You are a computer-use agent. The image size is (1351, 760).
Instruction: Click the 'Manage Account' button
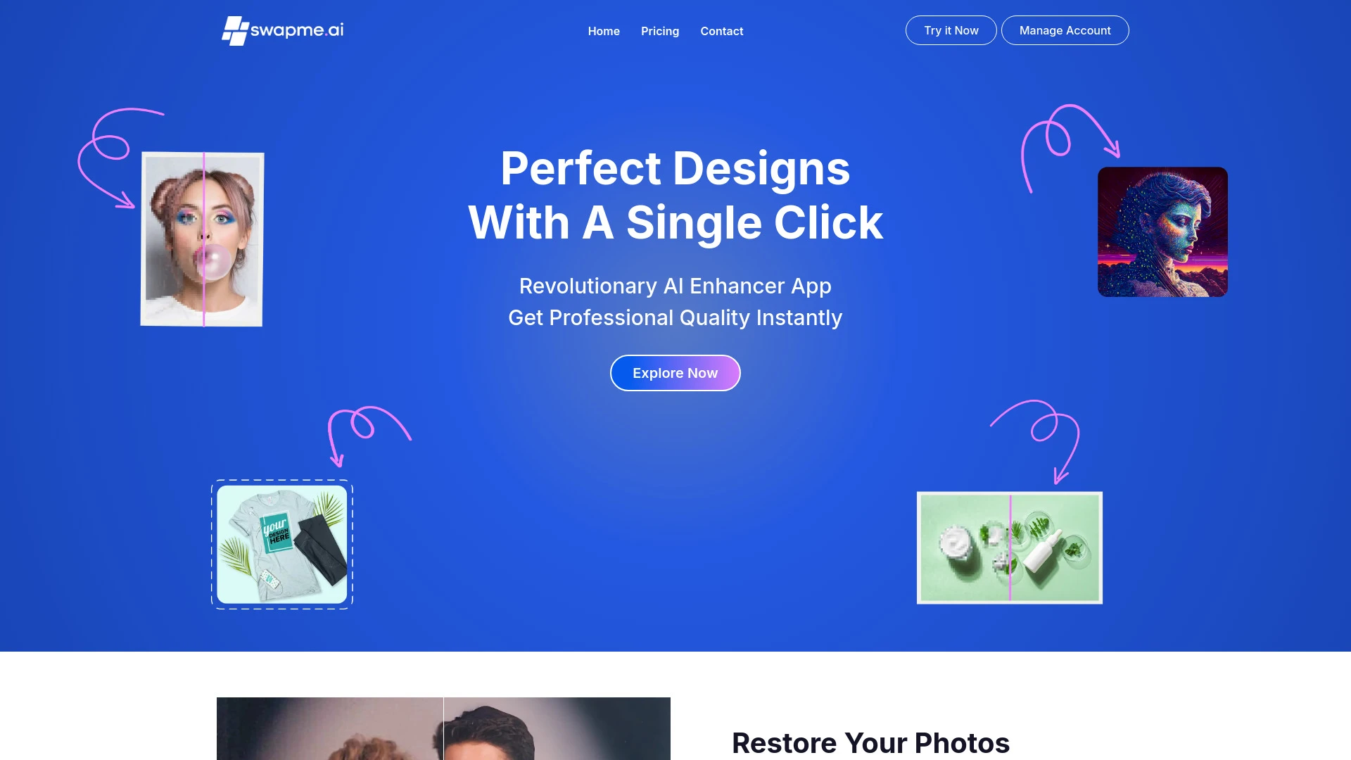(x=1065, y=30)
